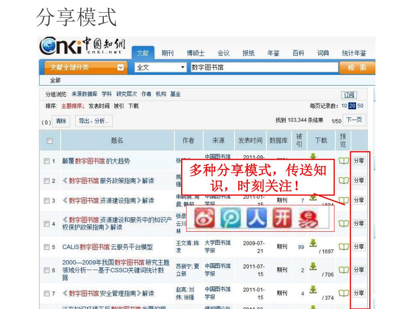Click the Kaixin share icon
The image size is (412, 309).
point(282,218)
